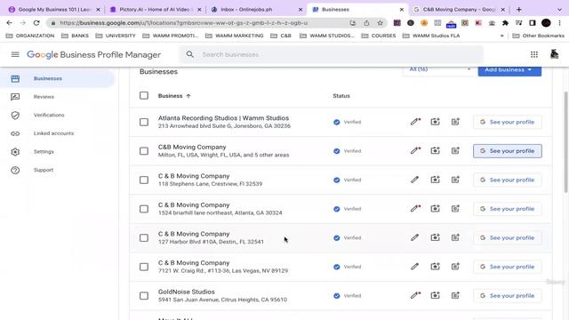569x320 pixels.
Task: Open the Reviews section in sidebar
Action: coord(44,97)
